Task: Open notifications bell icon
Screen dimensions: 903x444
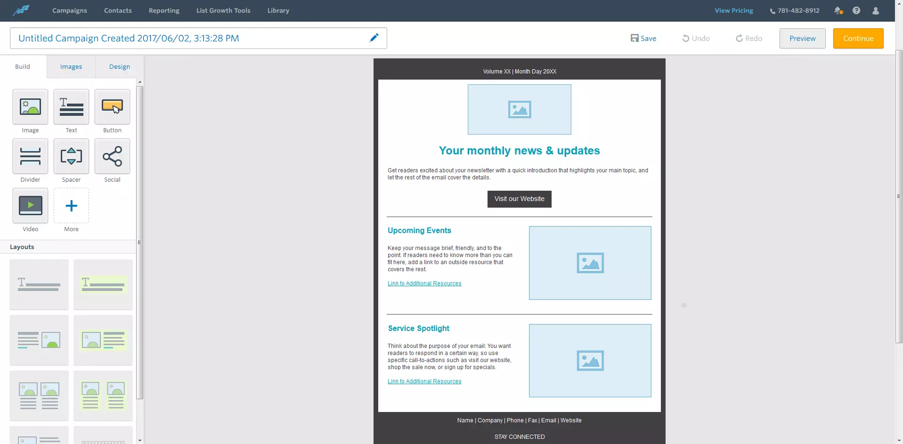Action: (838, 10)
